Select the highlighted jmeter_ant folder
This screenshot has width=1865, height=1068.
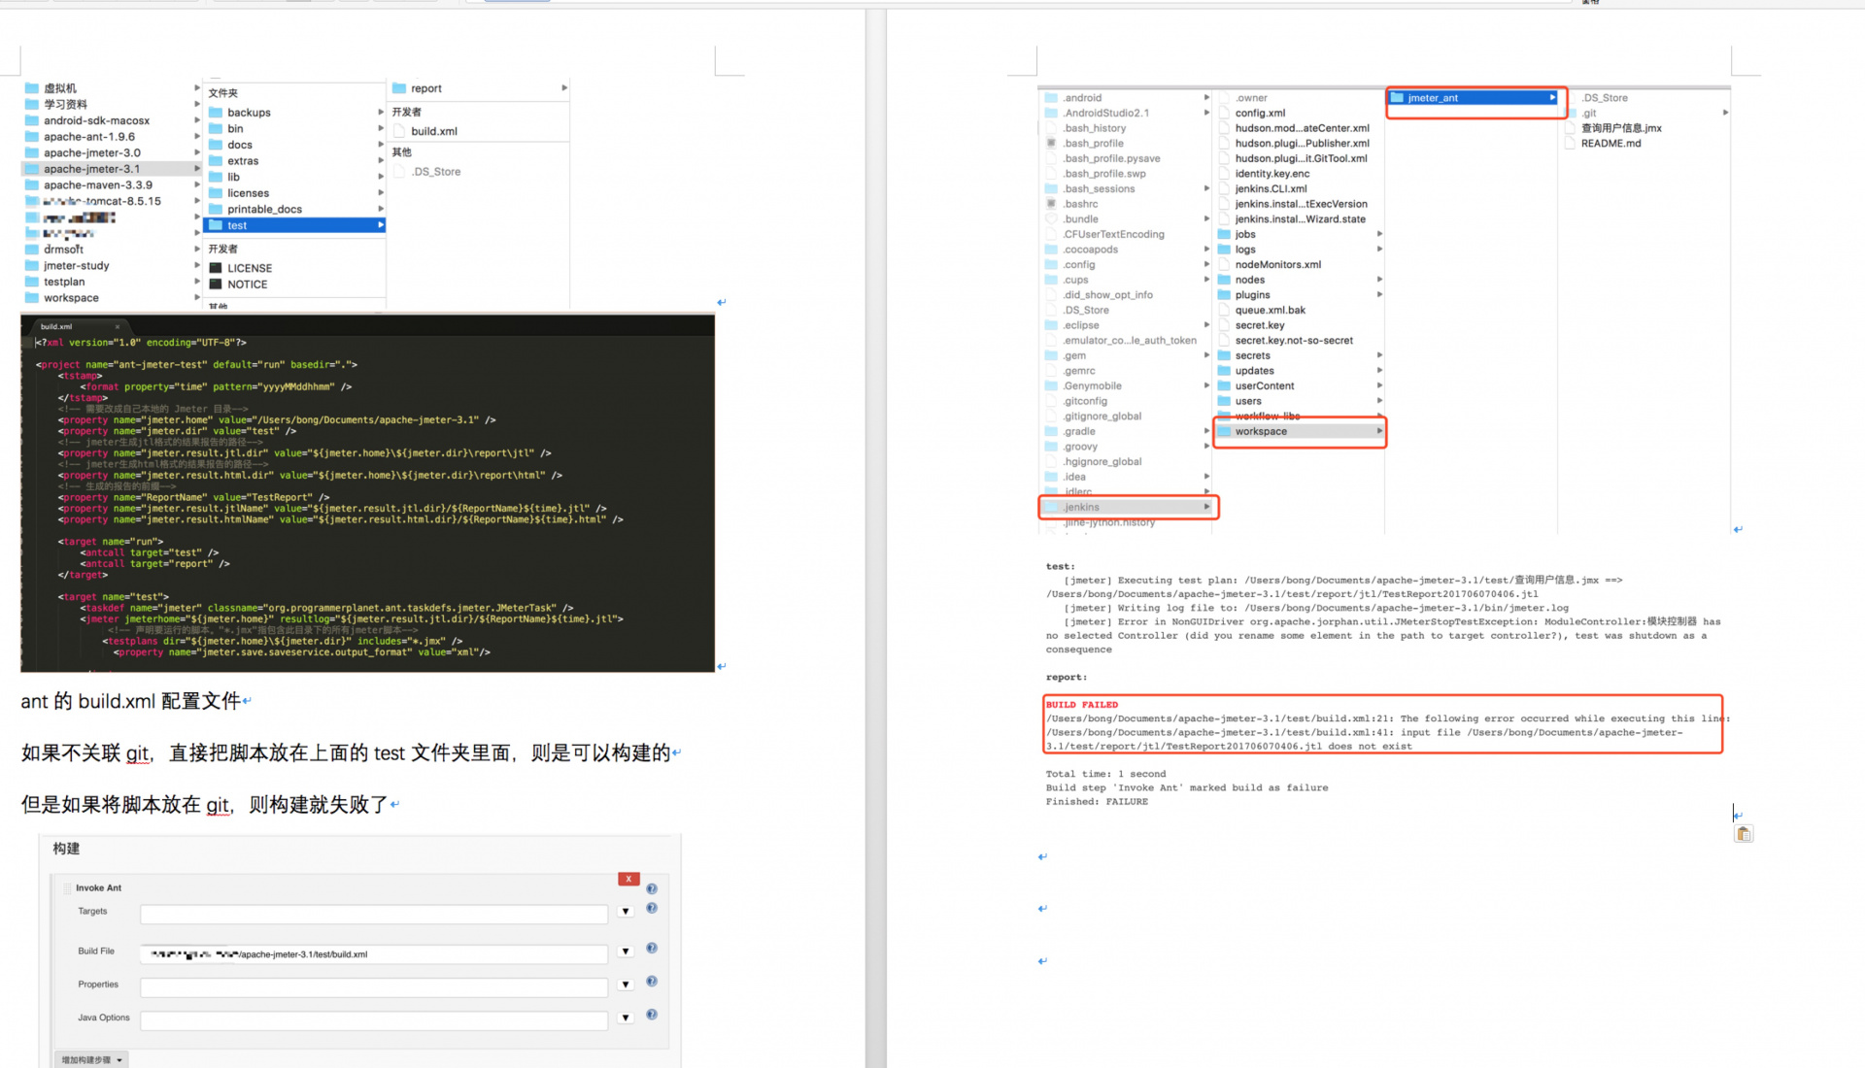tap(1474, 98)
